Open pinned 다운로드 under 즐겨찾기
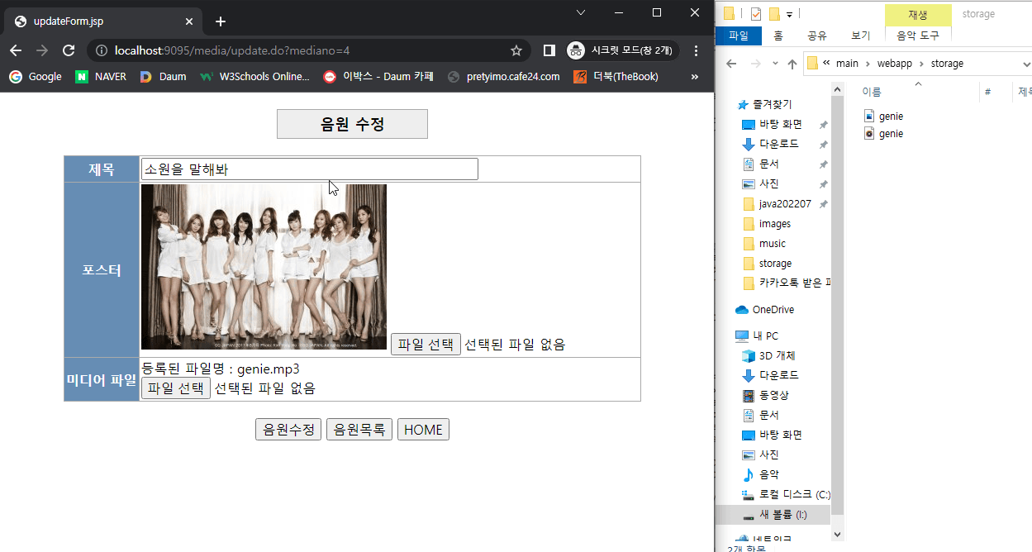Screen dimensions: 1032x552 [772, 144]
